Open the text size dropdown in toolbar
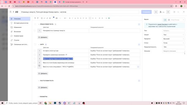 click(x=65, y=18)
